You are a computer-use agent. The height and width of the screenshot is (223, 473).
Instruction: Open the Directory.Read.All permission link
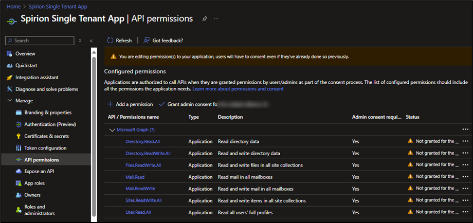[142, 141]
